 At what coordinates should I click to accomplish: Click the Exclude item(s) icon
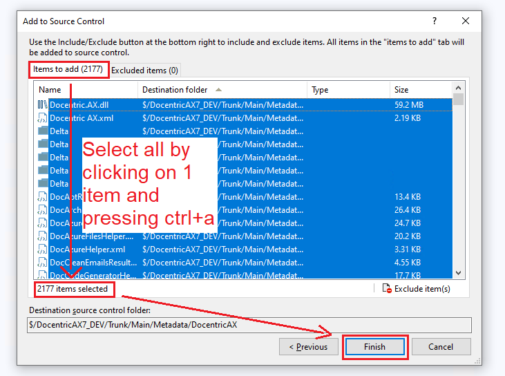(x=387, y=288)
